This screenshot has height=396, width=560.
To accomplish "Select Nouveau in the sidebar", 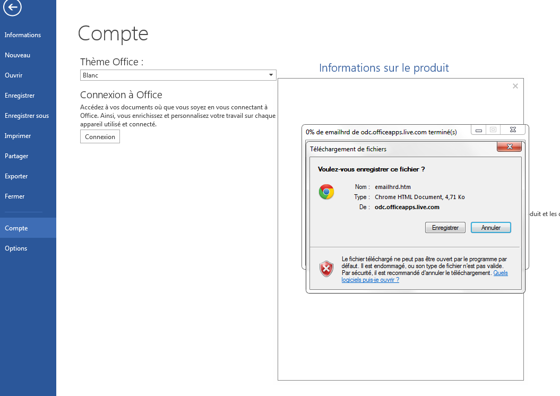I will click(18, 55).
